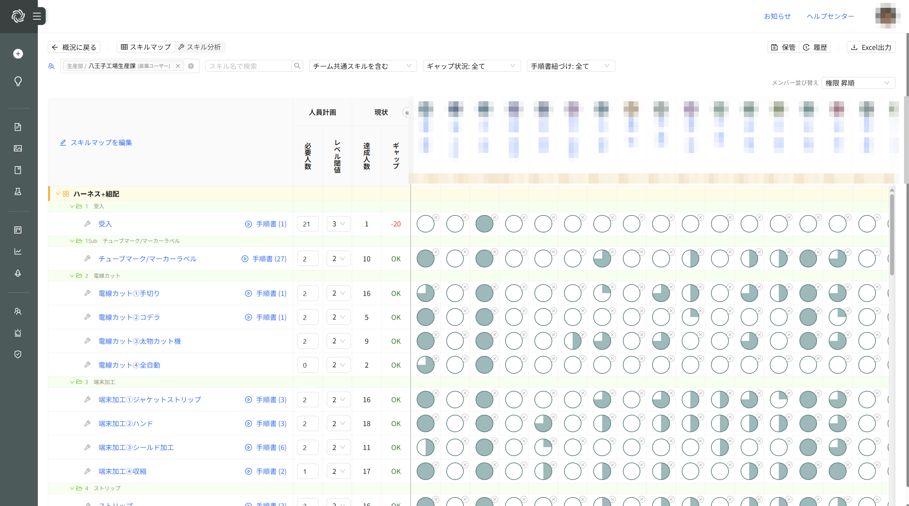Click the table vertical scrollbar thumb
This screenshot has width=909, height=506.
[x=892, y=234]
